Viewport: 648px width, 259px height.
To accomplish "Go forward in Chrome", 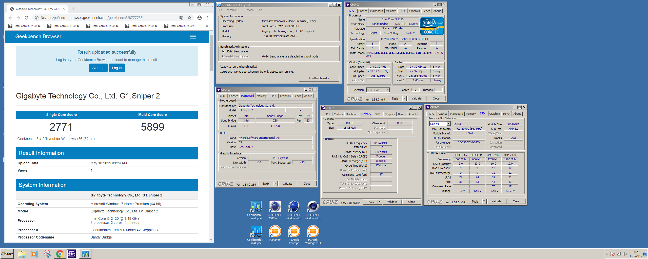I will coord(18,18).
